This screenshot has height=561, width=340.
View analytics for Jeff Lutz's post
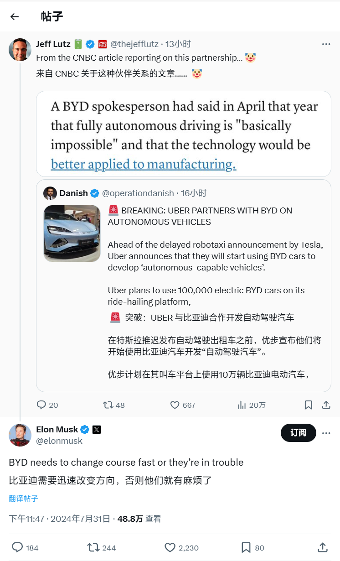(242, 405)
